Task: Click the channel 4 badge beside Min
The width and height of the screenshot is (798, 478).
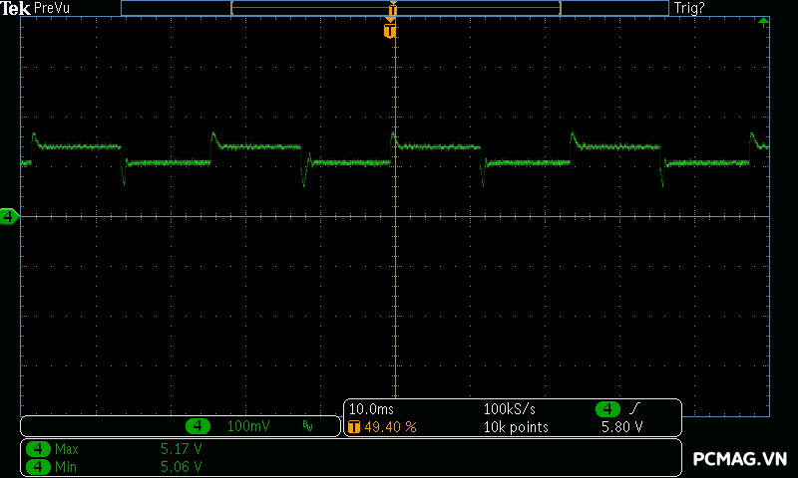Action: [39, 465]
